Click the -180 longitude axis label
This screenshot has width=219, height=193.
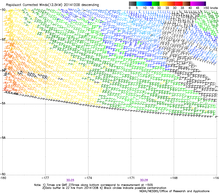(3, 178)
